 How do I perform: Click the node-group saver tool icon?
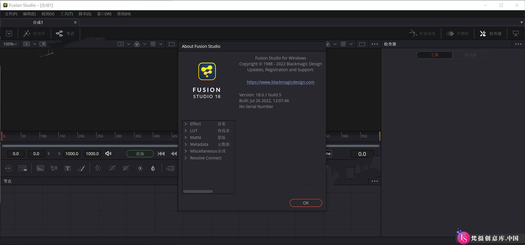click(23, 168)
